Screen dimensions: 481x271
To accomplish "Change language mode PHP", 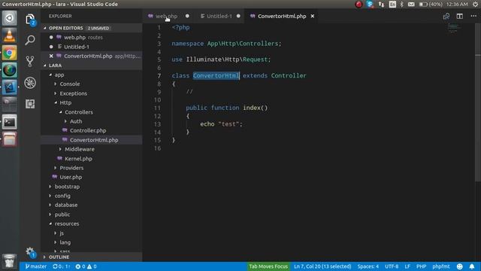I will point(421,266).
